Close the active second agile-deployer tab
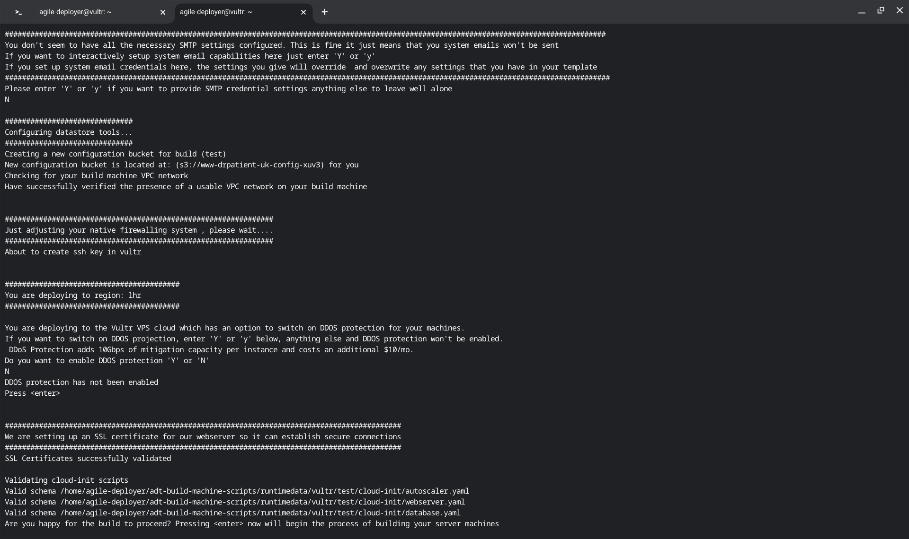This screenshot has height=539, width=909. tap(303, 12)
